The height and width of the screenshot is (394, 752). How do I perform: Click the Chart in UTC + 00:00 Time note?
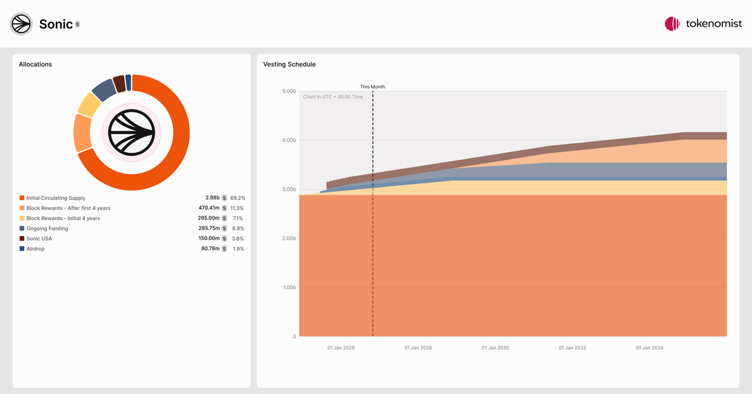click(333, 97)
